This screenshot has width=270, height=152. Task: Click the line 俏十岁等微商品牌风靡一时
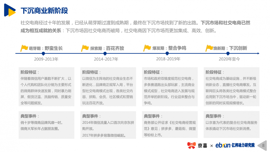point(42,123)
